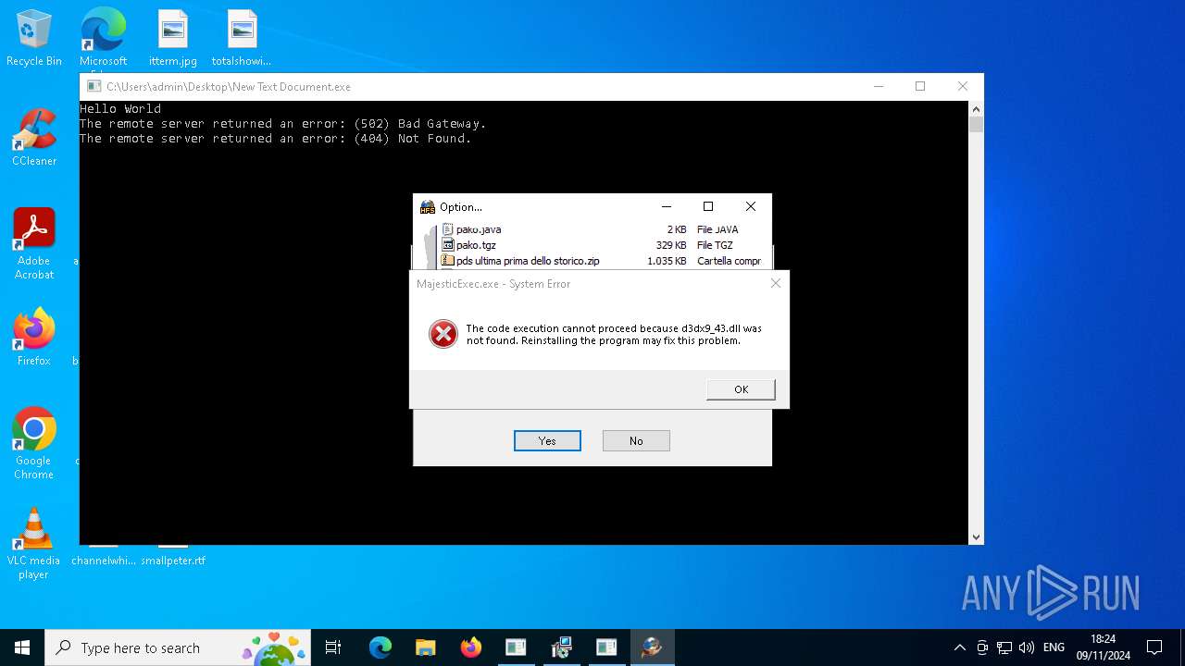Image resolution: width=1185 pixels, height=666 pixels.
Task: Select pako.java in the file list
Action: point(479,229)
